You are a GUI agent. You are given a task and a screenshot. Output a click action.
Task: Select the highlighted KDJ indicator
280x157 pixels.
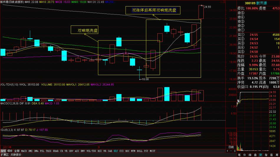[x=116, y=151]
